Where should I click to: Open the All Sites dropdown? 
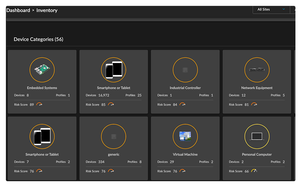(271, 9)
